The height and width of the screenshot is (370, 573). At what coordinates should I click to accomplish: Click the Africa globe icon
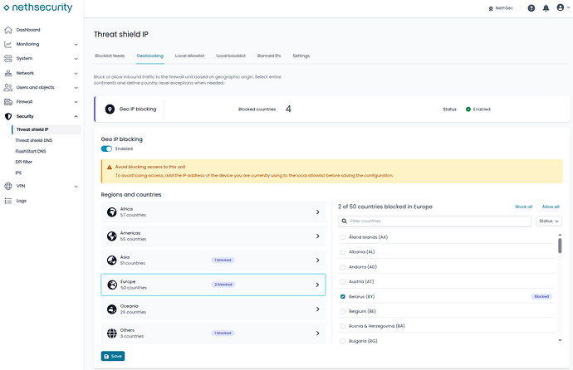pyautogui.click(x=112, y=212)
